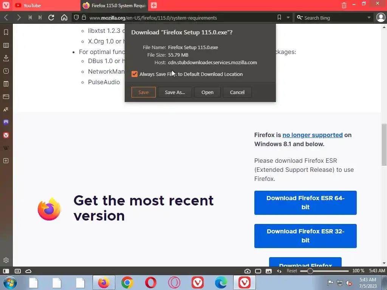
Task: Open the Mastodon web panel
Action: pos(6,122)
